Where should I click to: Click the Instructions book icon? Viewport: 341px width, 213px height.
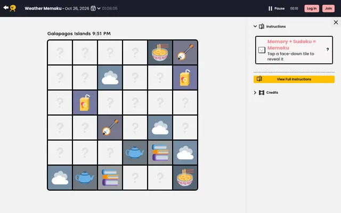pos(262,26)
